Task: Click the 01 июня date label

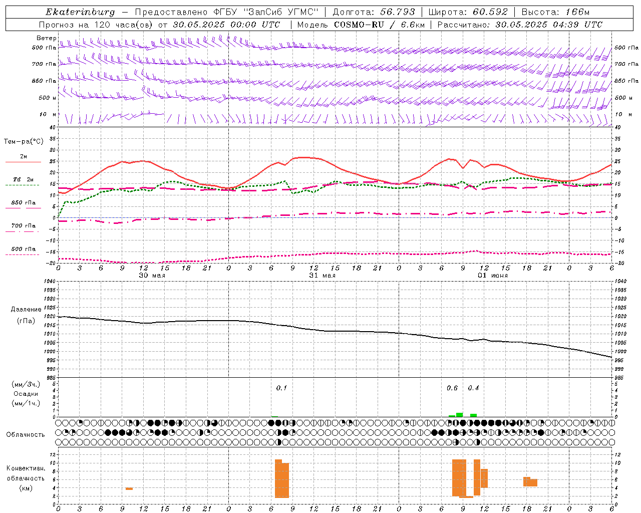Action: 493,276
